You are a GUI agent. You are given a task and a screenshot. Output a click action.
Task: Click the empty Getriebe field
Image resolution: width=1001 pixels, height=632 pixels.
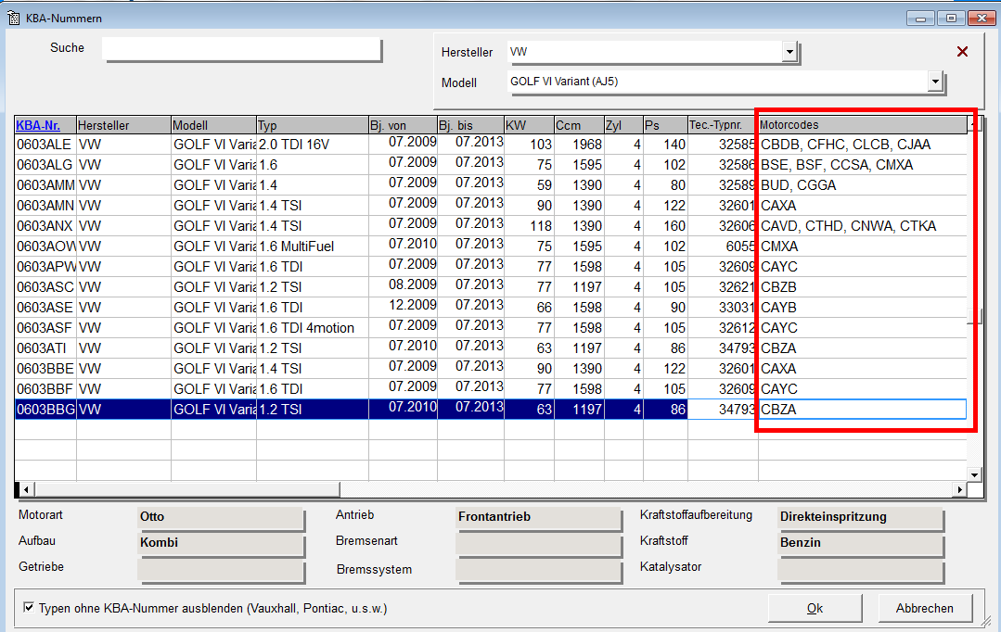tap(220, 570)
